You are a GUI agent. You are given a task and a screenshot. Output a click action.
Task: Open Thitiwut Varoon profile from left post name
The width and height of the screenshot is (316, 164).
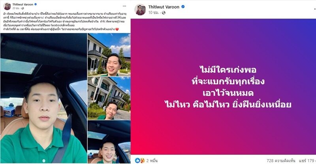[23, 4]
